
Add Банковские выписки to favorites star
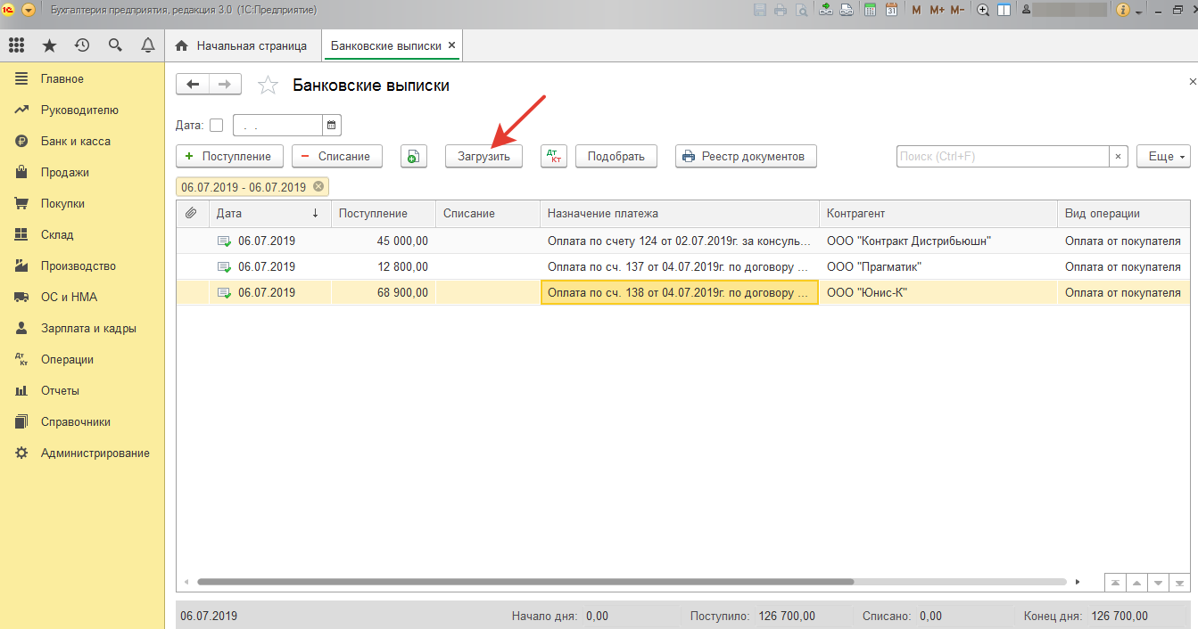(x=268, y=86)
